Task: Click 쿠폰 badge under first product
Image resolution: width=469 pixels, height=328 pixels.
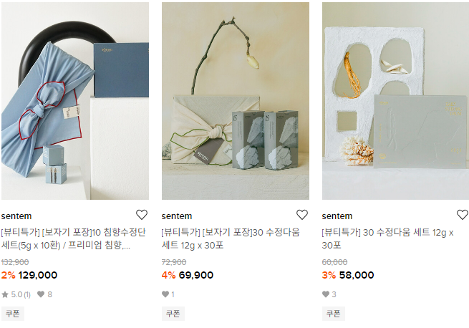Action: pos(13,314)
